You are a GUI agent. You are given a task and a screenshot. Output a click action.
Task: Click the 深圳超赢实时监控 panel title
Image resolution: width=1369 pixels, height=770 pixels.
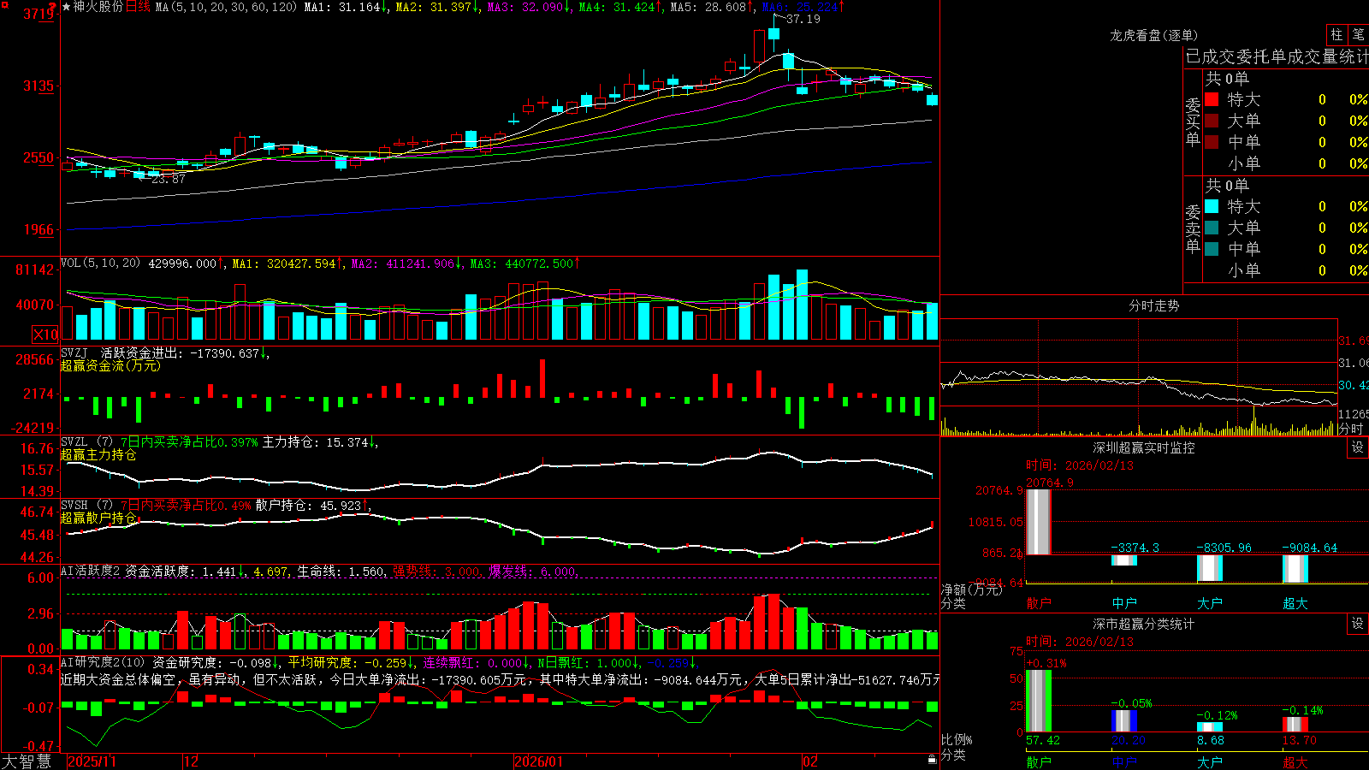point(1144,447)
